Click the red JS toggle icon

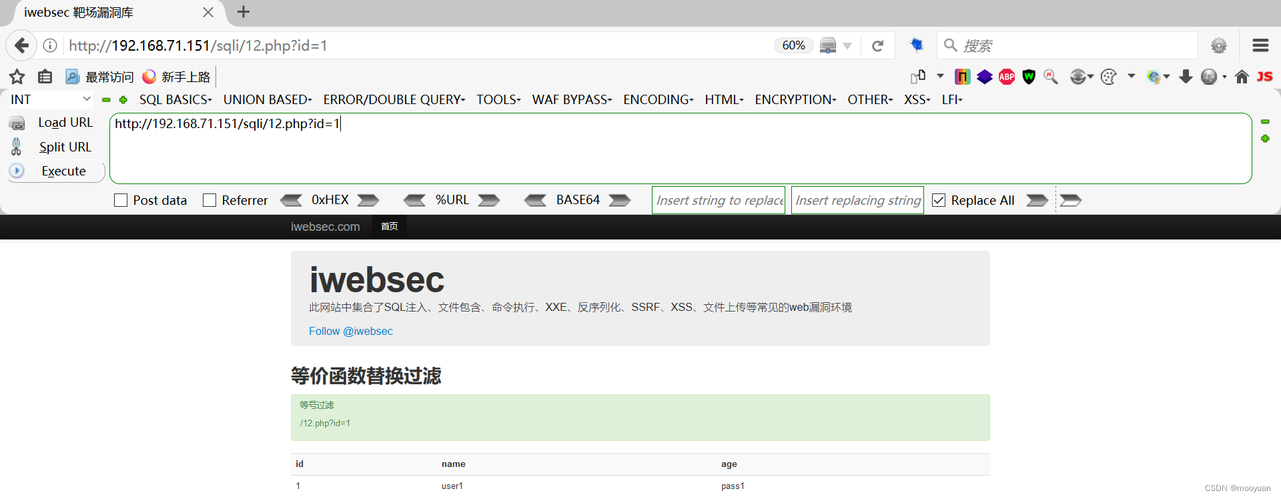point(1264,77)
